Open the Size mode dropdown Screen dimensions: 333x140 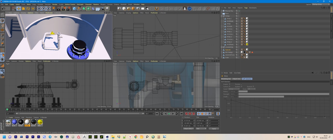(201, 129)
